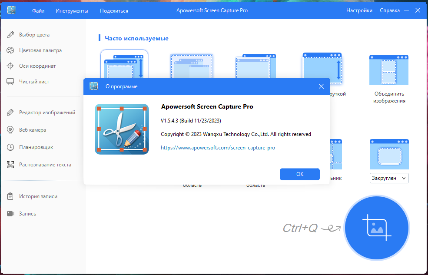Image resolution: width=428 pixels, height=275 pixels.
Task: Open Настройки in the title bar
Action: point(359,10)
